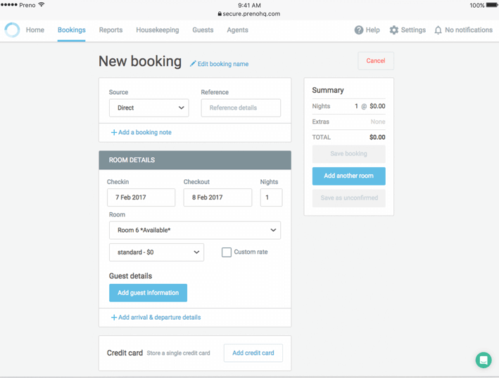Go to the Housekeeping tab

point(157,30)
